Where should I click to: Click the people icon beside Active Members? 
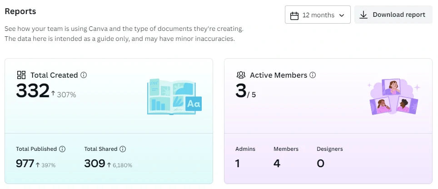[x=241, y=75]
